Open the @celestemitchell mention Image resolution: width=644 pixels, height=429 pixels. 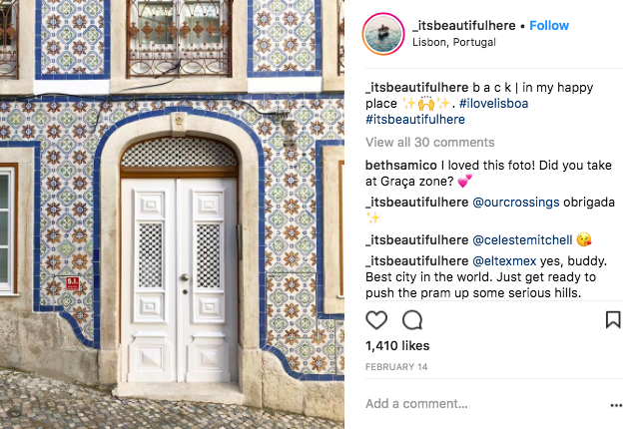[x=522, y=240]
